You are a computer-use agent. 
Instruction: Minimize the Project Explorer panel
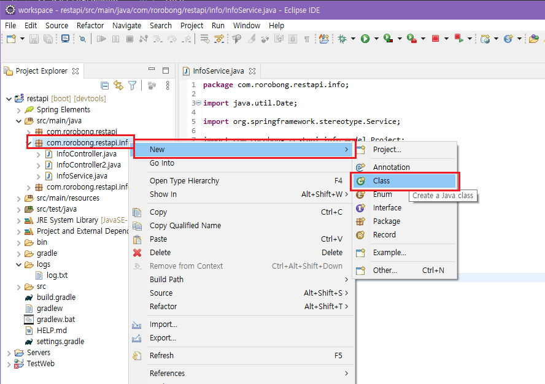point(152,69)
